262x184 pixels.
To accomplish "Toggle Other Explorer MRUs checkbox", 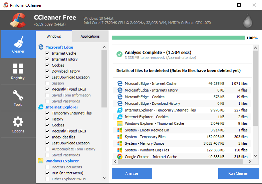I will [47, 179].
